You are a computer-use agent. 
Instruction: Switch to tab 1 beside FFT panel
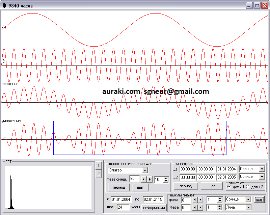pyautogui.click(x=99, y=165)
